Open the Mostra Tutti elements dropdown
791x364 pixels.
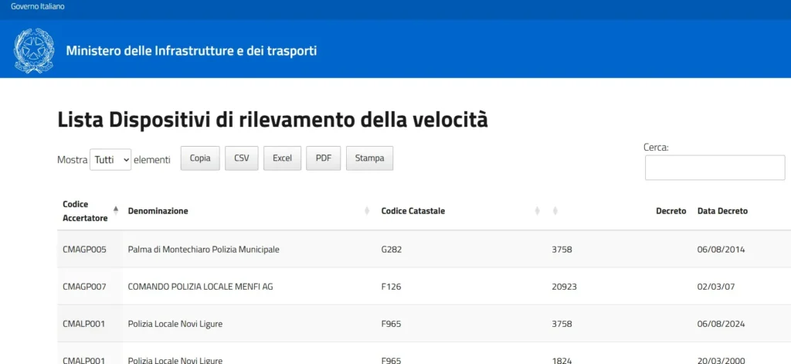[110, 159]
